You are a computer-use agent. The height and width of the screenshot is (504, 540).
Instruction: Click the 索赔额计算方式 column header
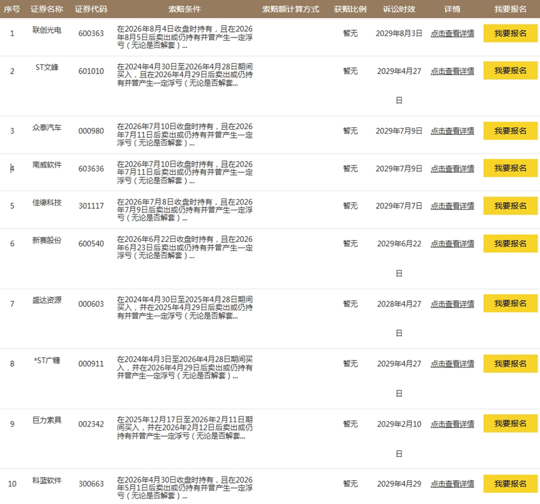(x=291, y=9)
